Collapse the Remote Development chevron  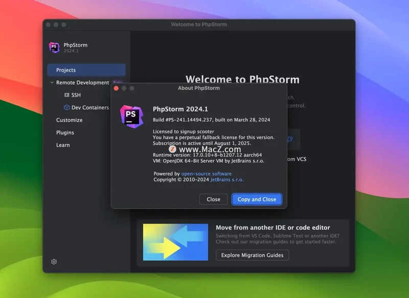[x=52, y=83]
